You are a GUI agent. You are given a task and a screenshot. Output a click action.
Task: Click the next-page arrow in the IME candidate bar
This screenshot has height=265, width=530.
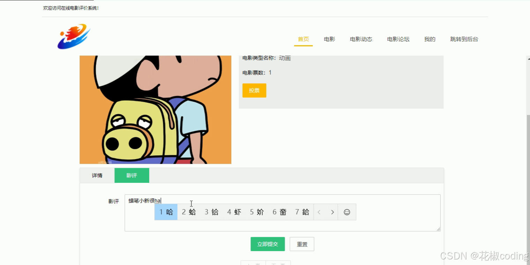(333, 212)
